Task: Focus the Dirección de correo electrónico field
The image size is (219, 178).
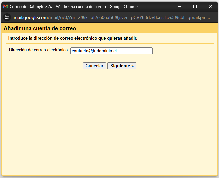Action: point(111,51)
